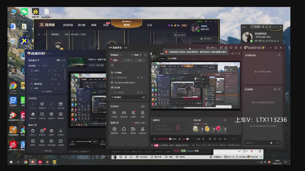Edit the 自定心愿 wish list icon
Viewport: 305px width, 171px height.
[x=225, y=120]
